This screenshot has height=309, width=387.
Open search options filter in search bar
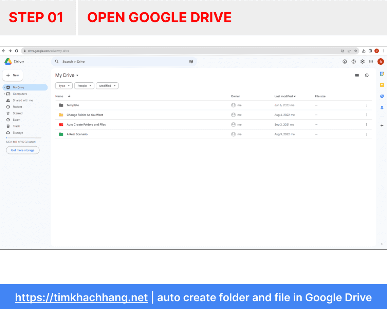click(x=191, y=61)
